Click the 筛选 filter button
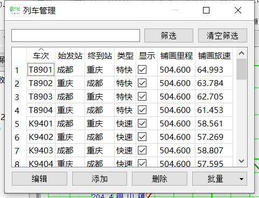 pyautogui.click(x=169, y=36)
